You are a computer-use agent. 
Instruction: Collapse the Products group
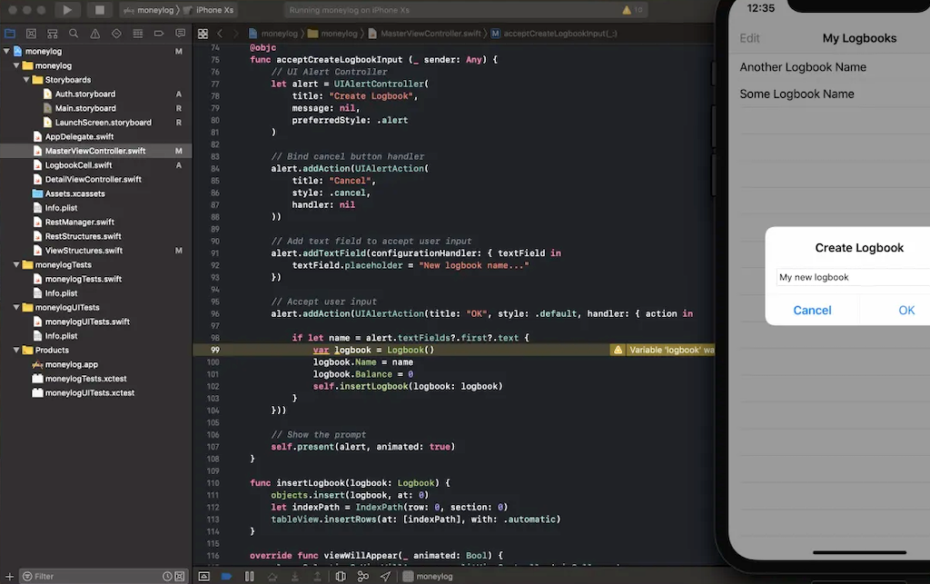pos(16,350)
